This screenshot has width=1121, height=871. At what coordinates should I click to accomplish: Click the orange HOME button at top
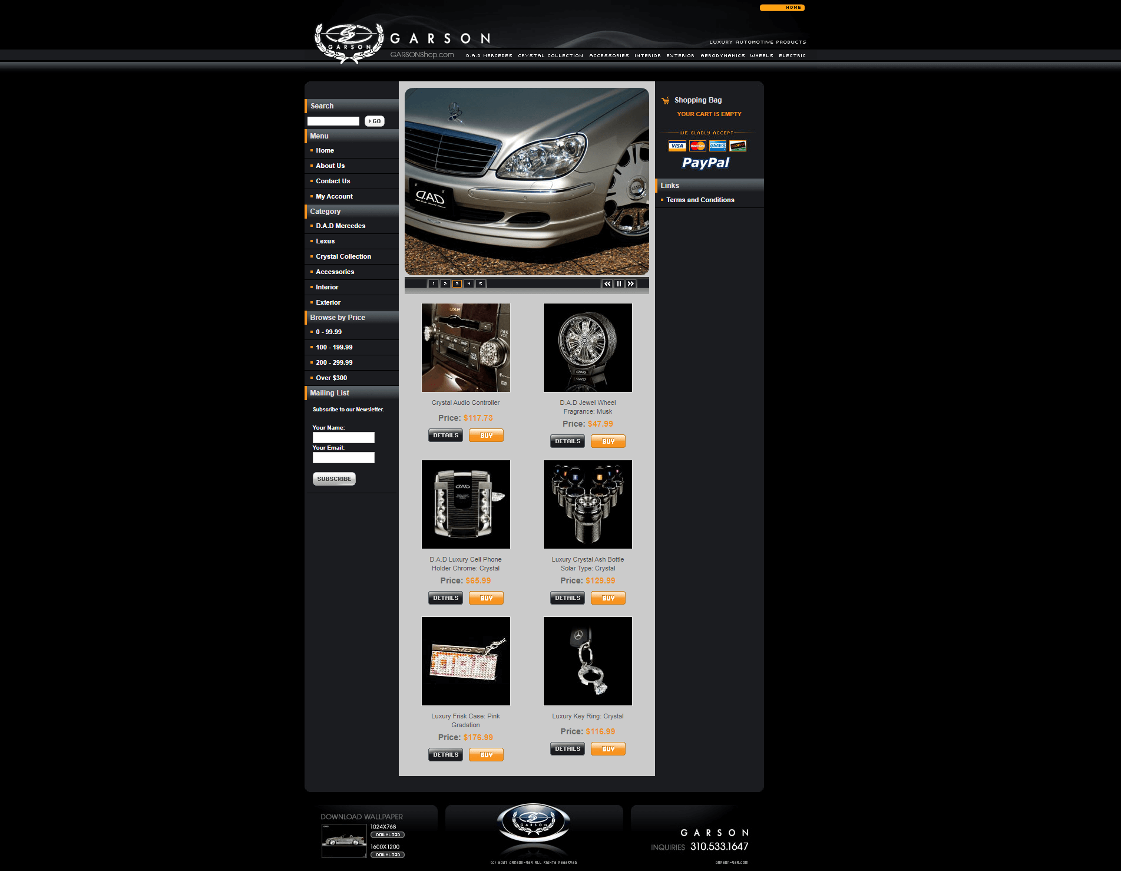coord(782,8)
